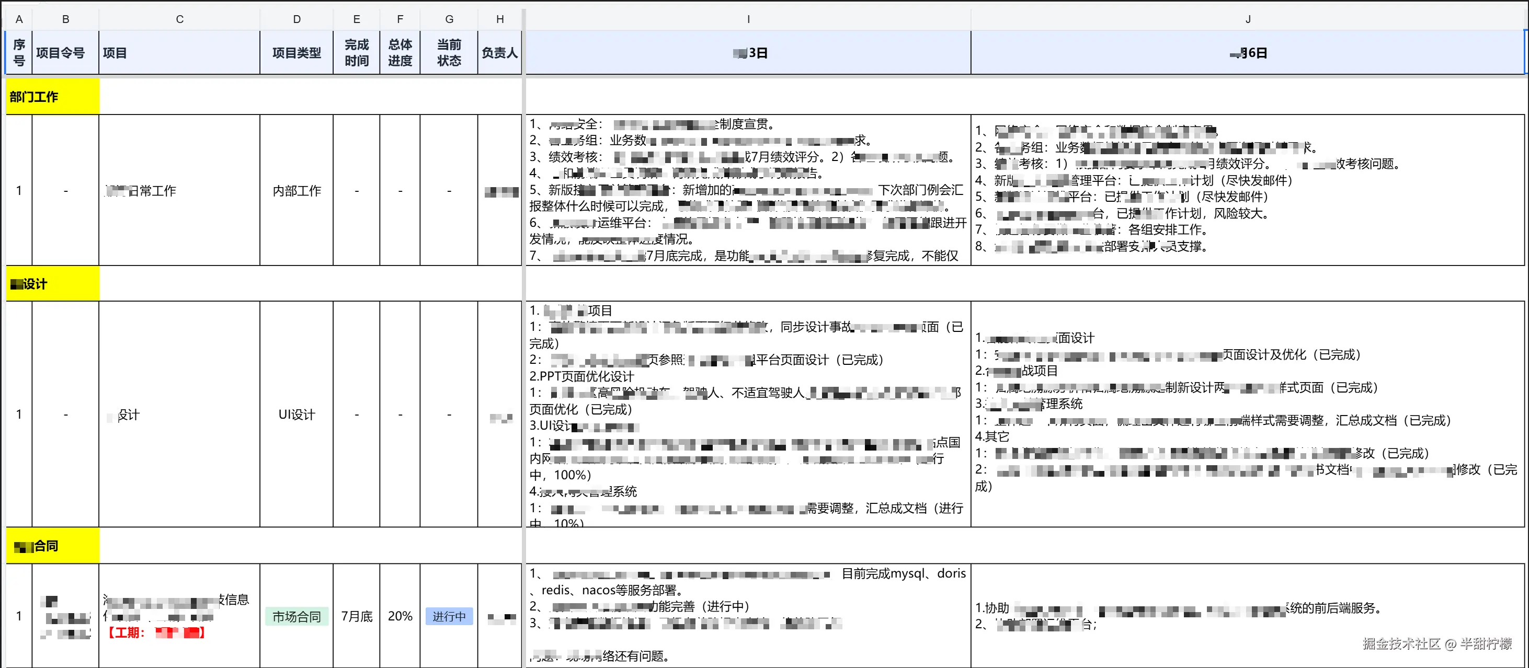
Task: Select column A header
Action: coord(19,19)
